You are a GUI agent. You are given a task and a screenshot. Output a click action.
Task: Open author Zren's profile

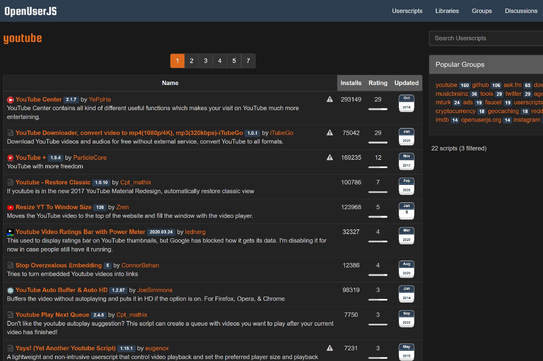[122, 207]
